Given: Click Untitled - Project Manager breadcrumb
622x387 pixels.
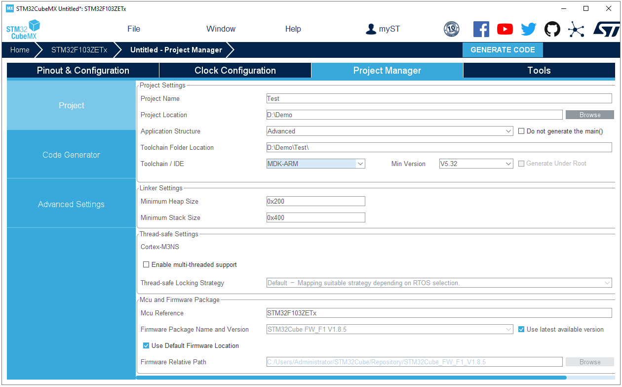Looking at the screenshot, I should (x=176, y=50).
